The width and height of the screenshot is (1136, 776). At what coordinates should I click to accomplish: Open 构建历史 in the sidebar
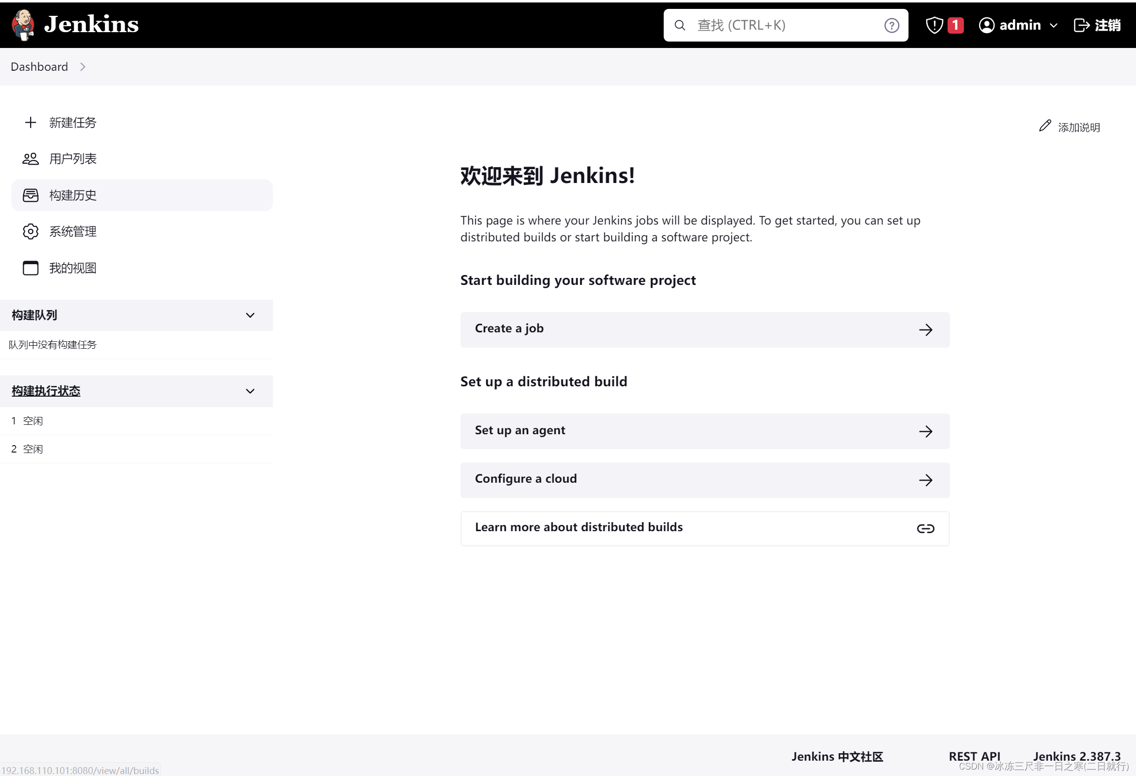(x=73, y=195)
